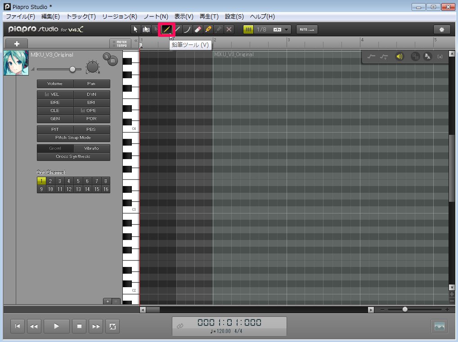Select the BRI parameter
458x342 pixels.
click(x=91, y=102)
